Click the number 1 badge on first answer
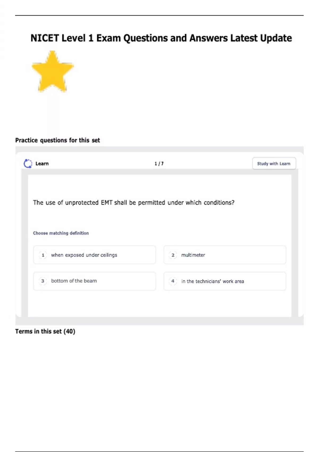The width and height of the screenshot is (319, 452). point(43,255)
